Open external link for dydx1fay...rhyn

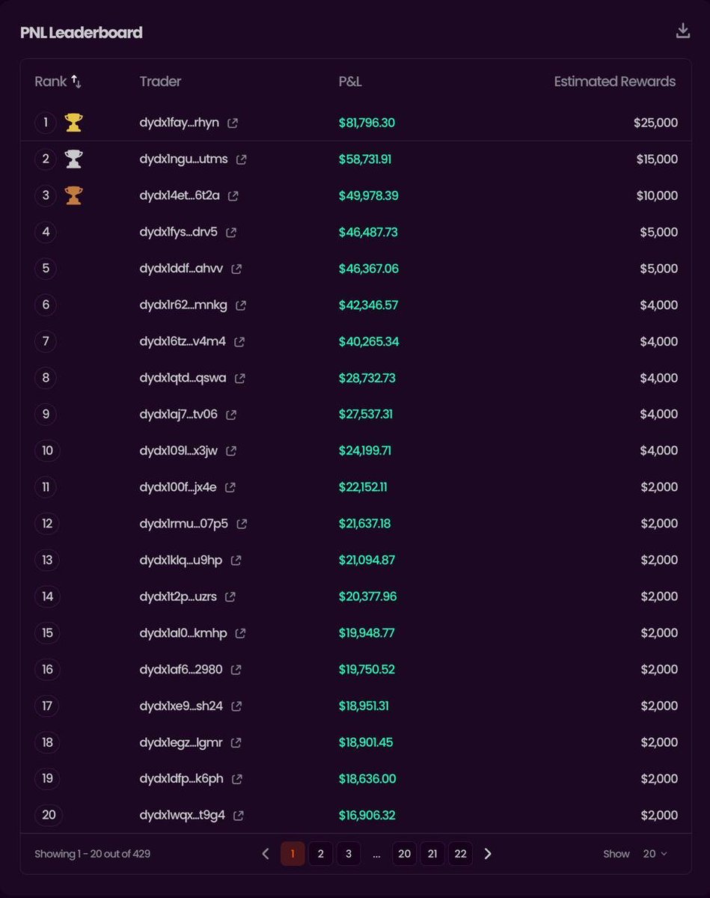click(x=233, y=123)
